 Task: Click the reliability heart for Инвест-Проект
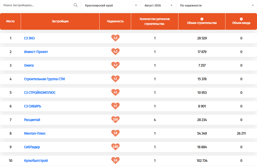115,52
